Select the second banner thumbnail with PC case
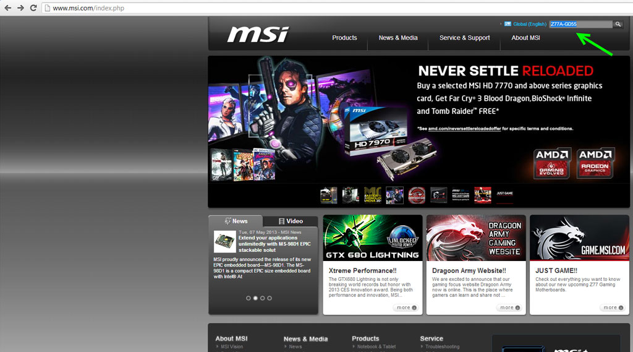633x352 pixels. click(x=350, y=195)
